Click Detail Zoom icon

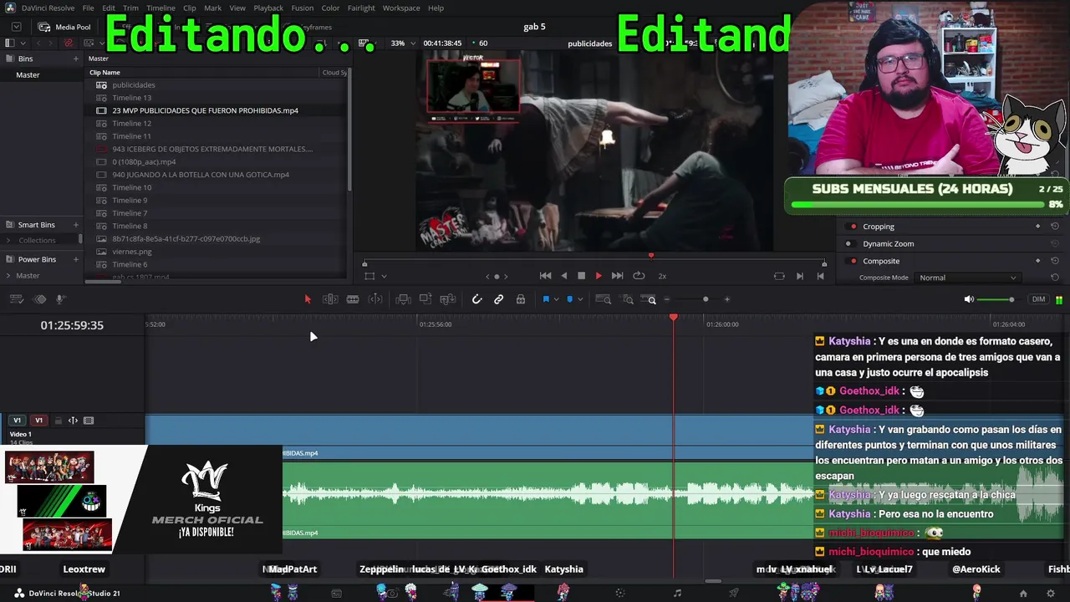[x=628, y=299]
